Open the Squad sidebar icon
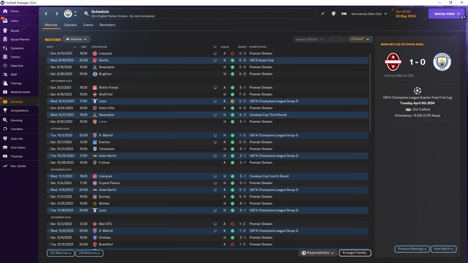468x263 pixels. [x=5, y=31]
